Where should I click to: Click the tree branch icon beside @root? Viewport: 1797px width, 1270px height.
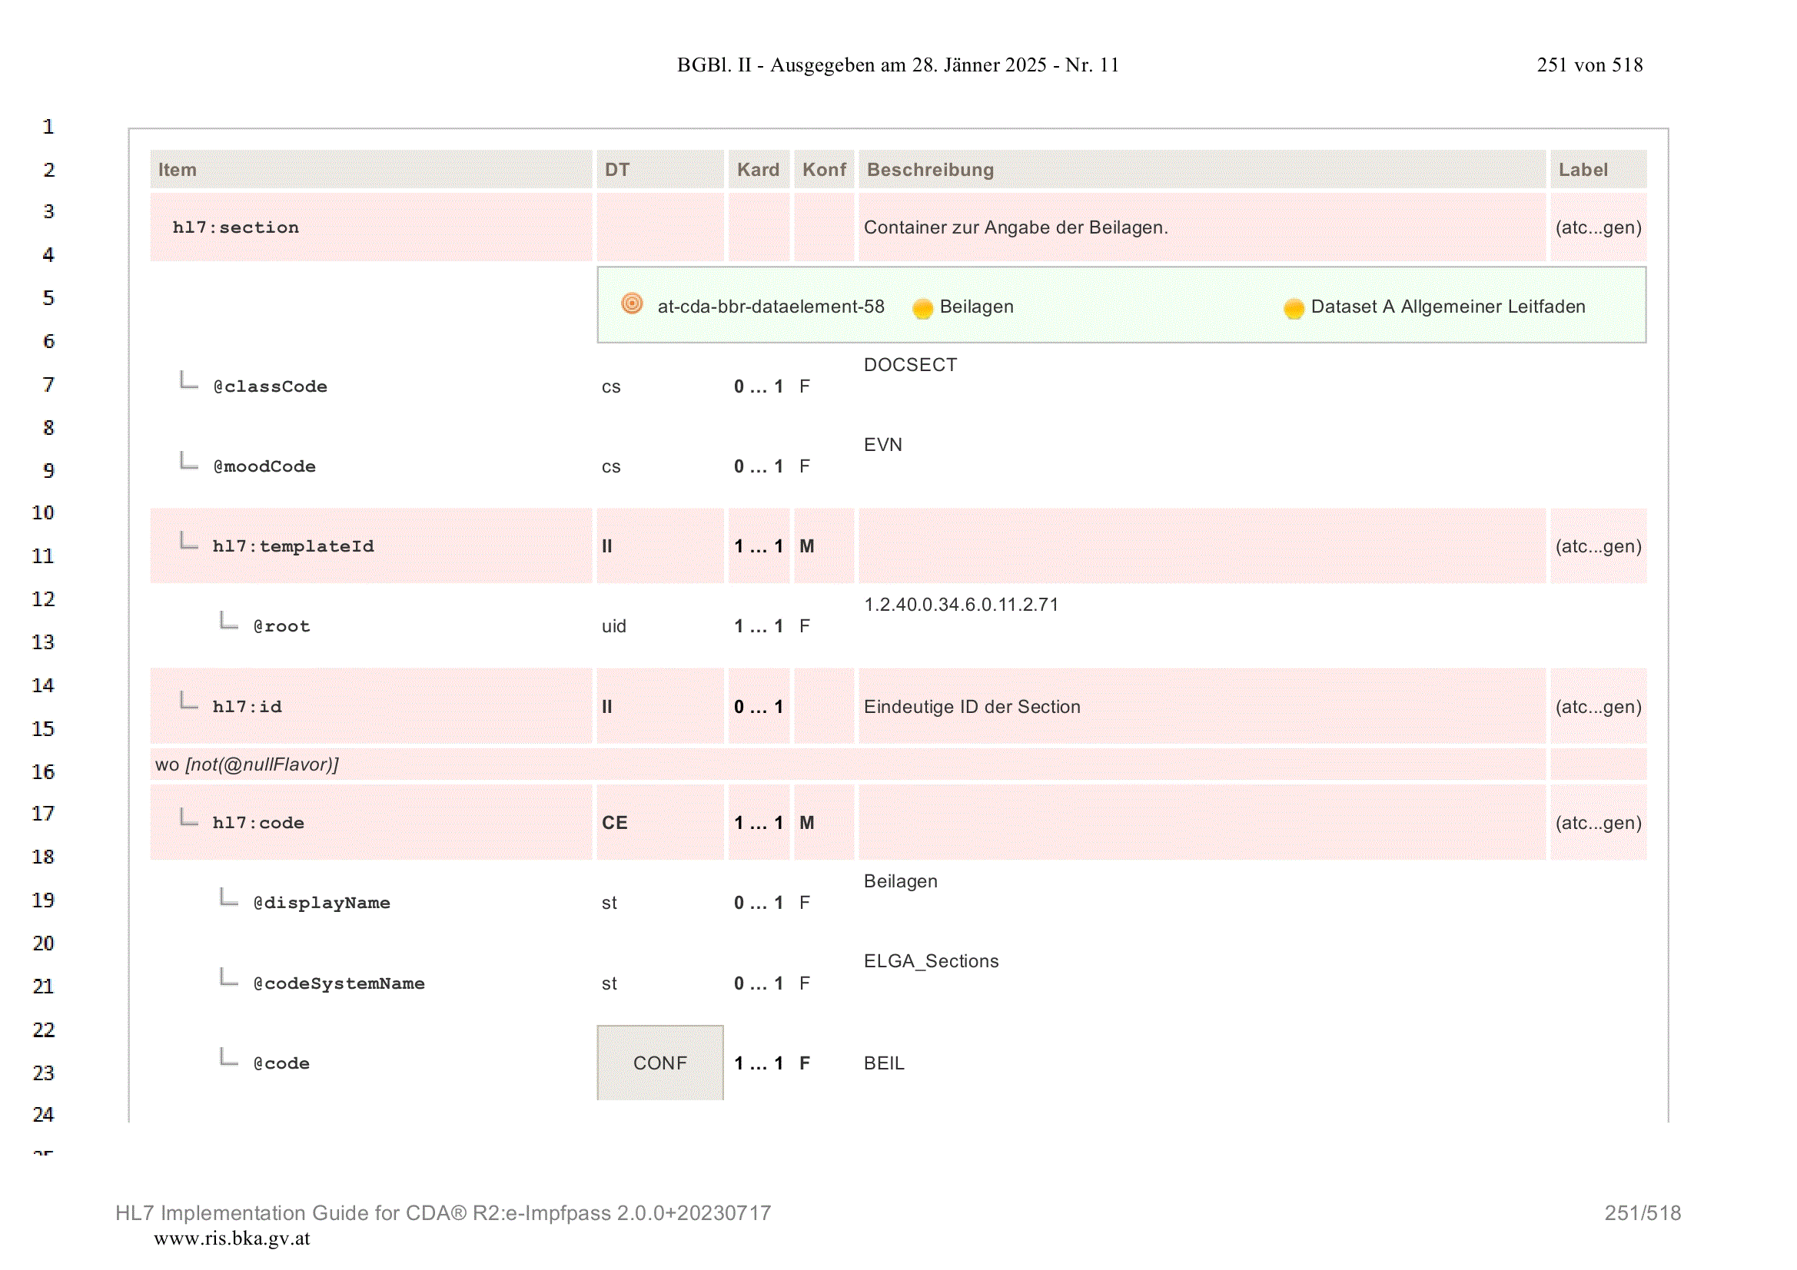(228, 621)
